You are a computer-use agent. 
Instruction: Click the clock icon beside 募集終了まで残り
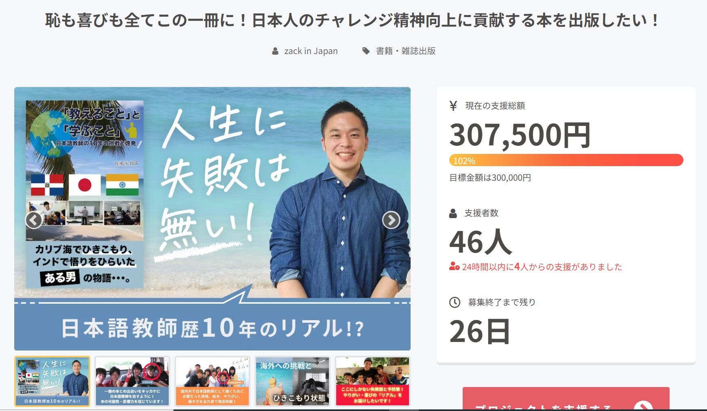coord(455,302)
